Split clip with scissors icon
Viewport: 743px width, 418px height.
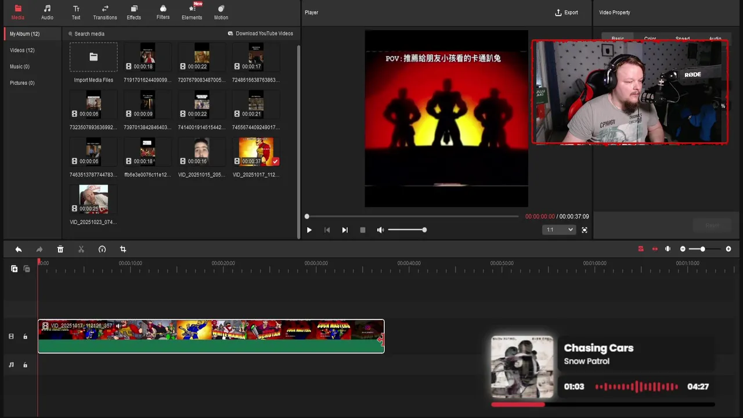coord(81,249)
